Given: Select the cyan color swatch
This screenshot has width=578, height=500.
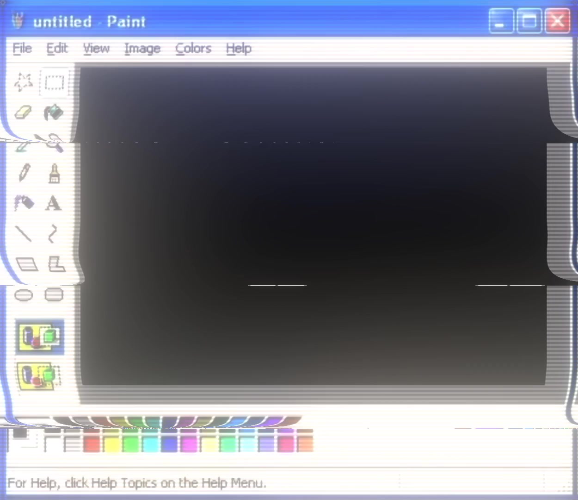Looking at the screenshot, I should tap(150, 444).
